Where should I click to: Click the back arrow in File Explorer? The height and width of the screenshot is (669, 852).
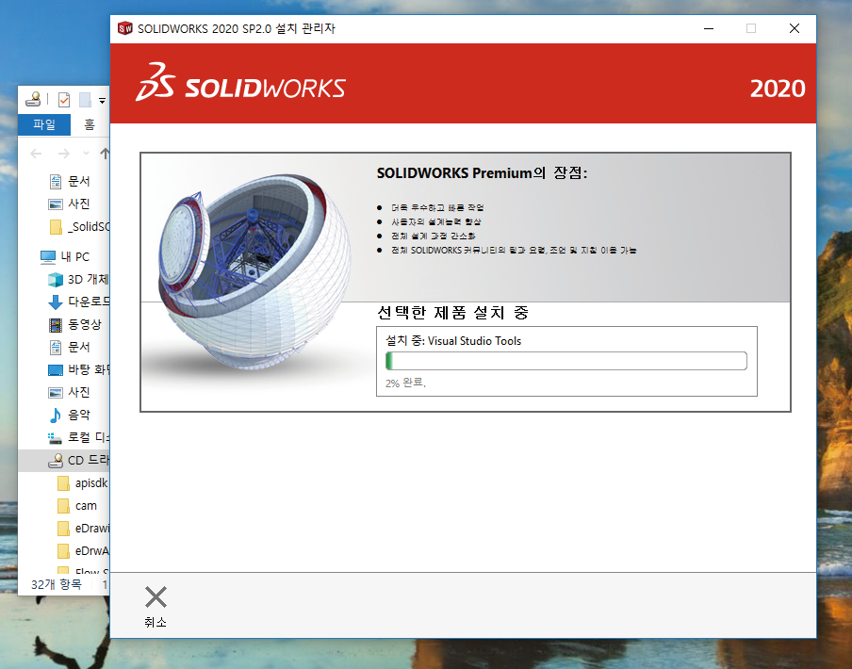(36, 154)
